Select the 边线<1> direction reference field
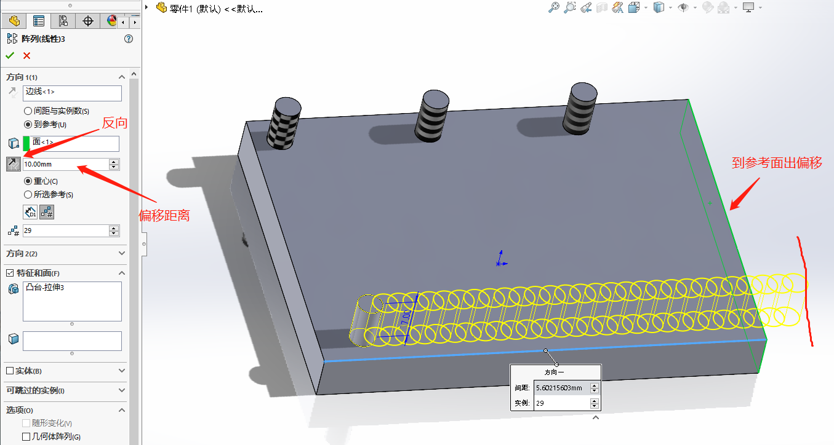Viewport: 834px width, 445px height. click(x=72, y=93)
